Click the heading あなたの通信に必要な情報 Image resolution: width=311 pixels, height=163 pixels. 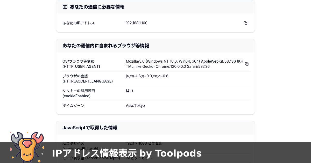pos(96,7)
